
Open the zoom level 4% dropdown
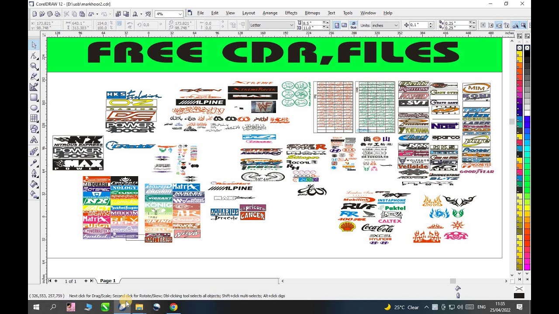(180, 14)
